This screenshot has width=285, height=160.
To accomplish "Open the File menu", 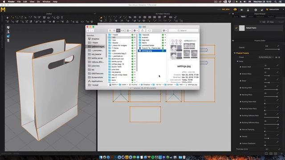I will 19,2.
